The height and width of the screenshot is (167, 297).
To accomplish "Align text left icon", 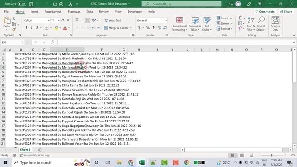I will point(77,28).
